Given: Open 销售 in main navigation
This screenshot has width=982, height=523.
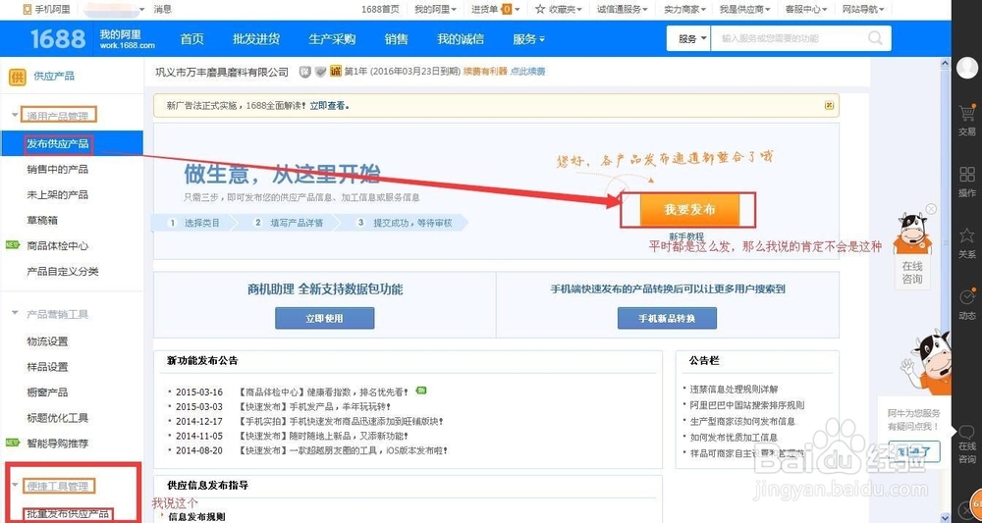Looking at the screenshot, I should 397,39.
